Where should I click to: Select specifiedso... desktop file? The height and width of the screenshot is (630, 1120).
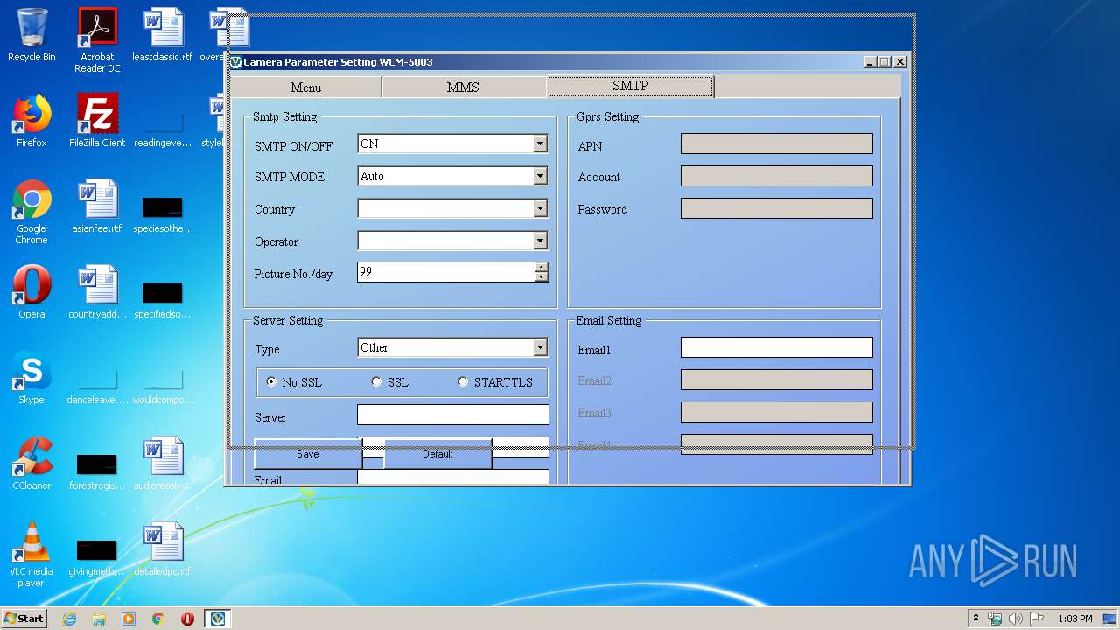pos(163,300)
